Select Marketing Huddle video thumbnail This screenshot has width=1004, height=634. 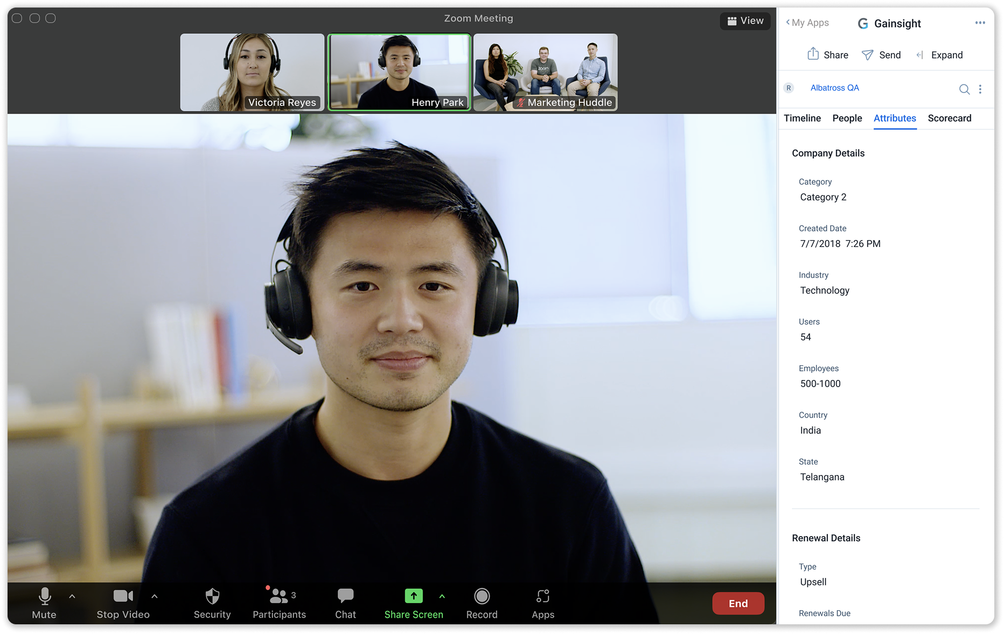tap(546, 72)
